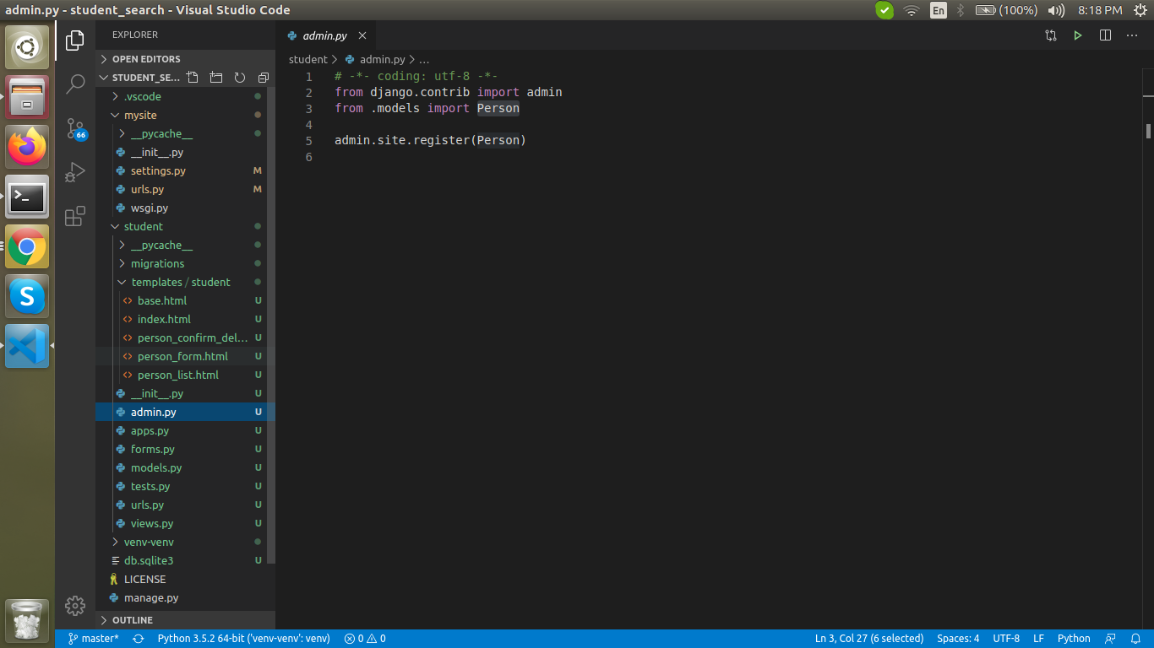The height and width of the screenshot is (648, 1154).
Task: Open Source Control view with 66 badge
Action: point(75,128)
